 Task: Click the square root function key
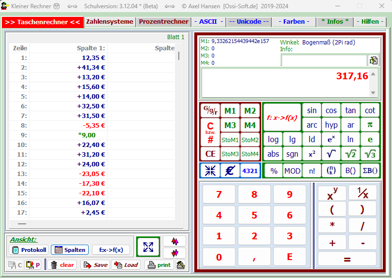coord(331,154)
